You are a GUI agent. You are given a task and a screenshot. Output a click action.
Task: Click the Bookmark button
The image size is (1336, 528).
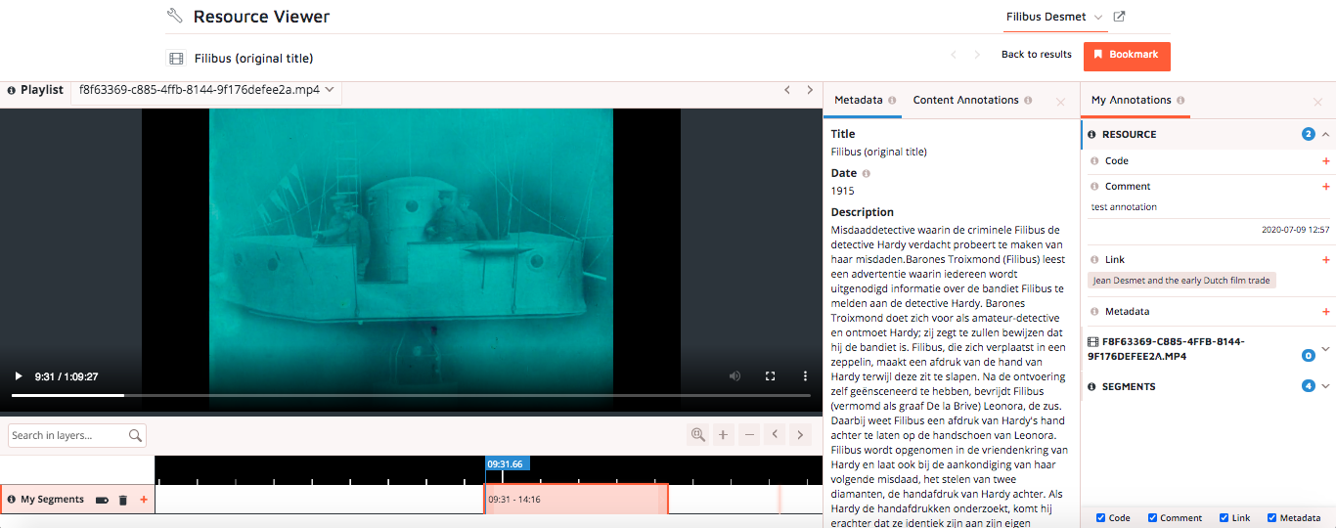(1127, 55)
